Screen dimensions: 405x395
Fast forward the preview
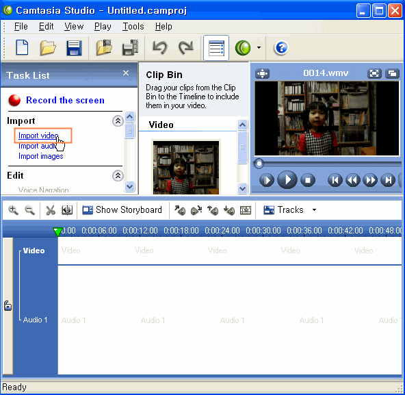click(370, 180)
